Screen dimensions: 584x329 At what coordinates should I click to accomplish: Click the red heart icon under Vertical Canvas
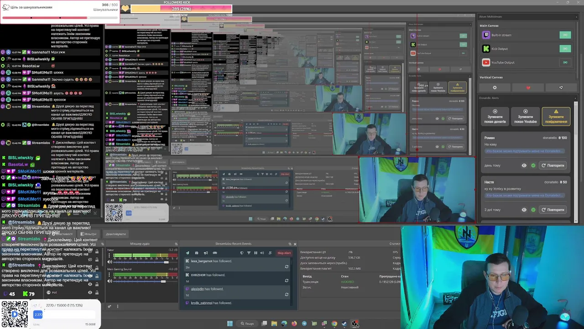tap(528, 87)
